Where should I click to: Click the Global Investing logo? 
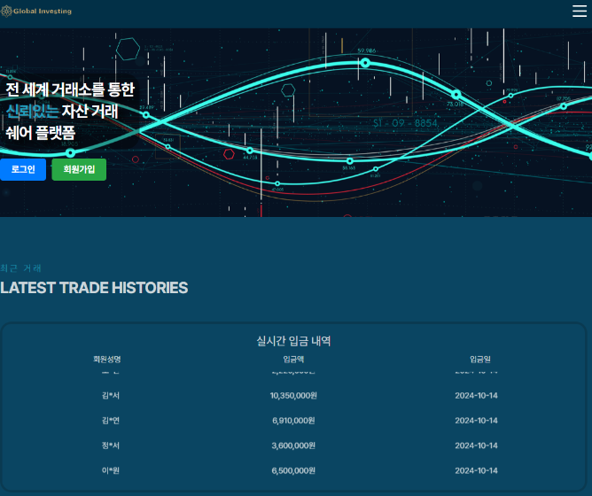tap(36, 12)
